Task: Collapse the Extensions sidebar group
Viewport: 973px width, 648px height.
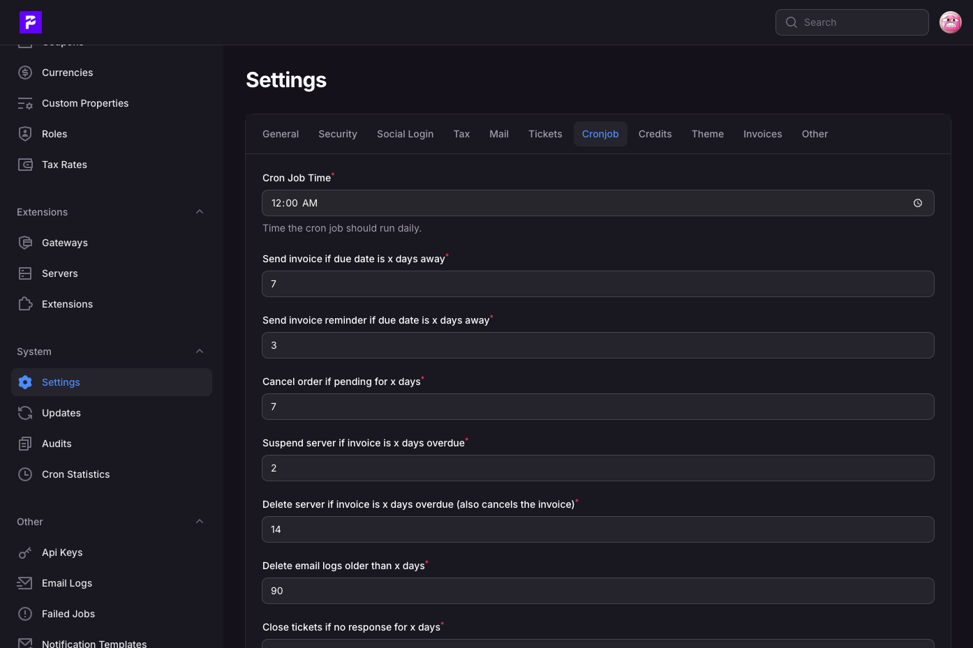Action: [200, 212]
